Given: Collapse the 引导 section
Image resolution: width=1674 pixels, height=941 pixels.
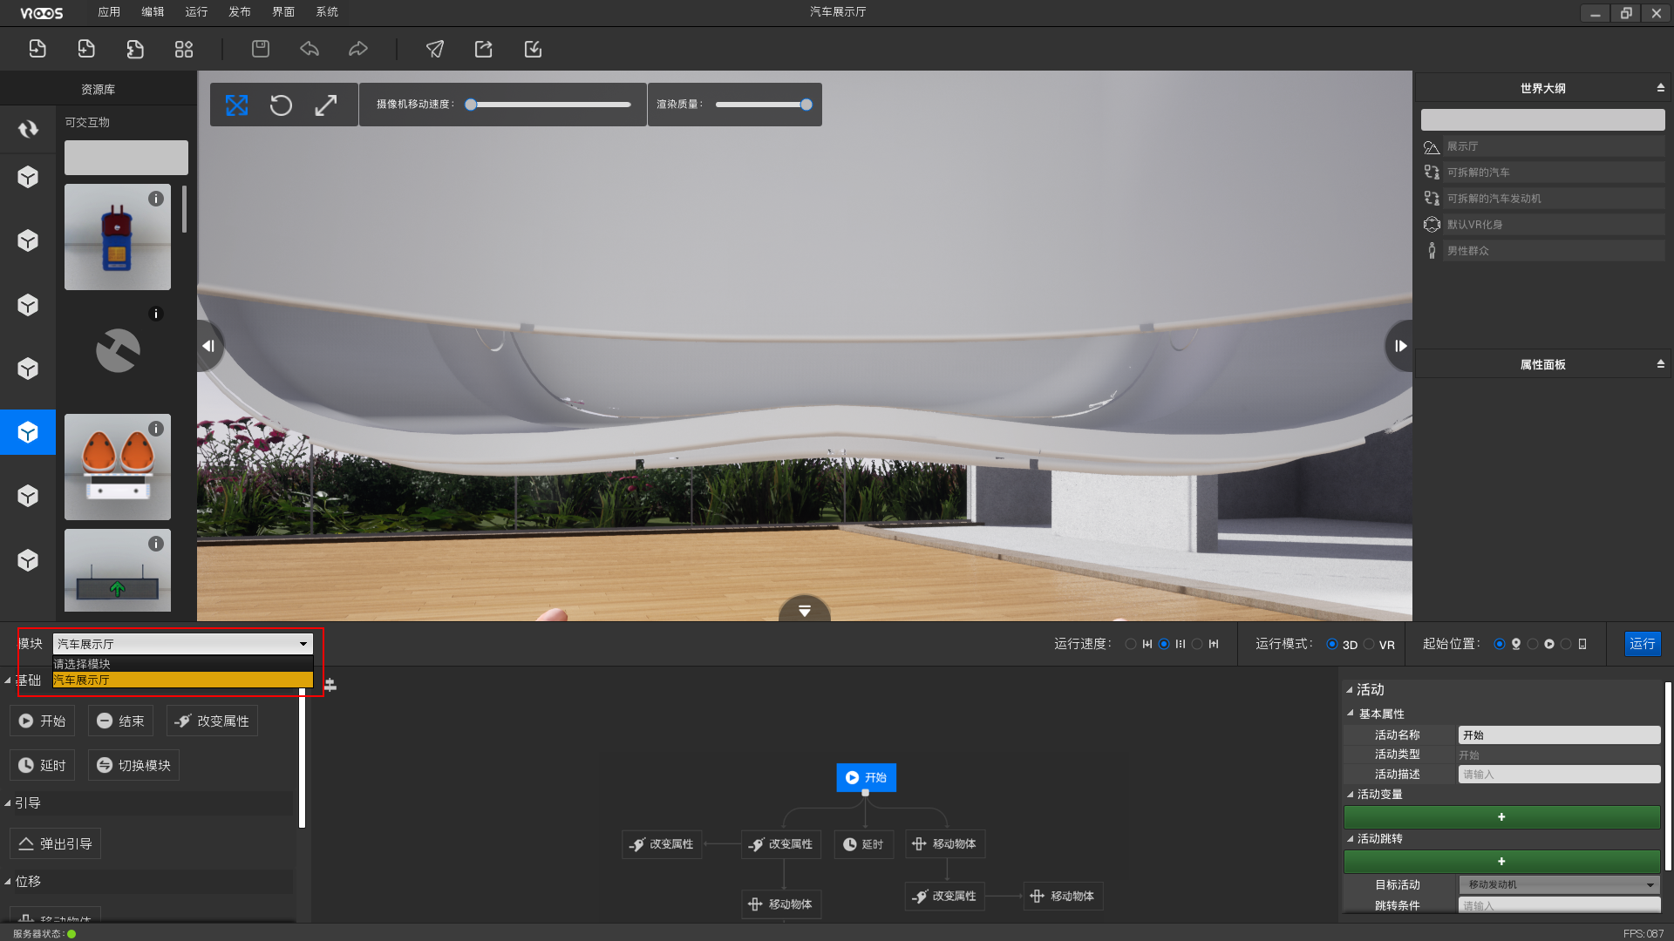Looking at the screenshot, I should pyautogui.click(x=8, y=803).
